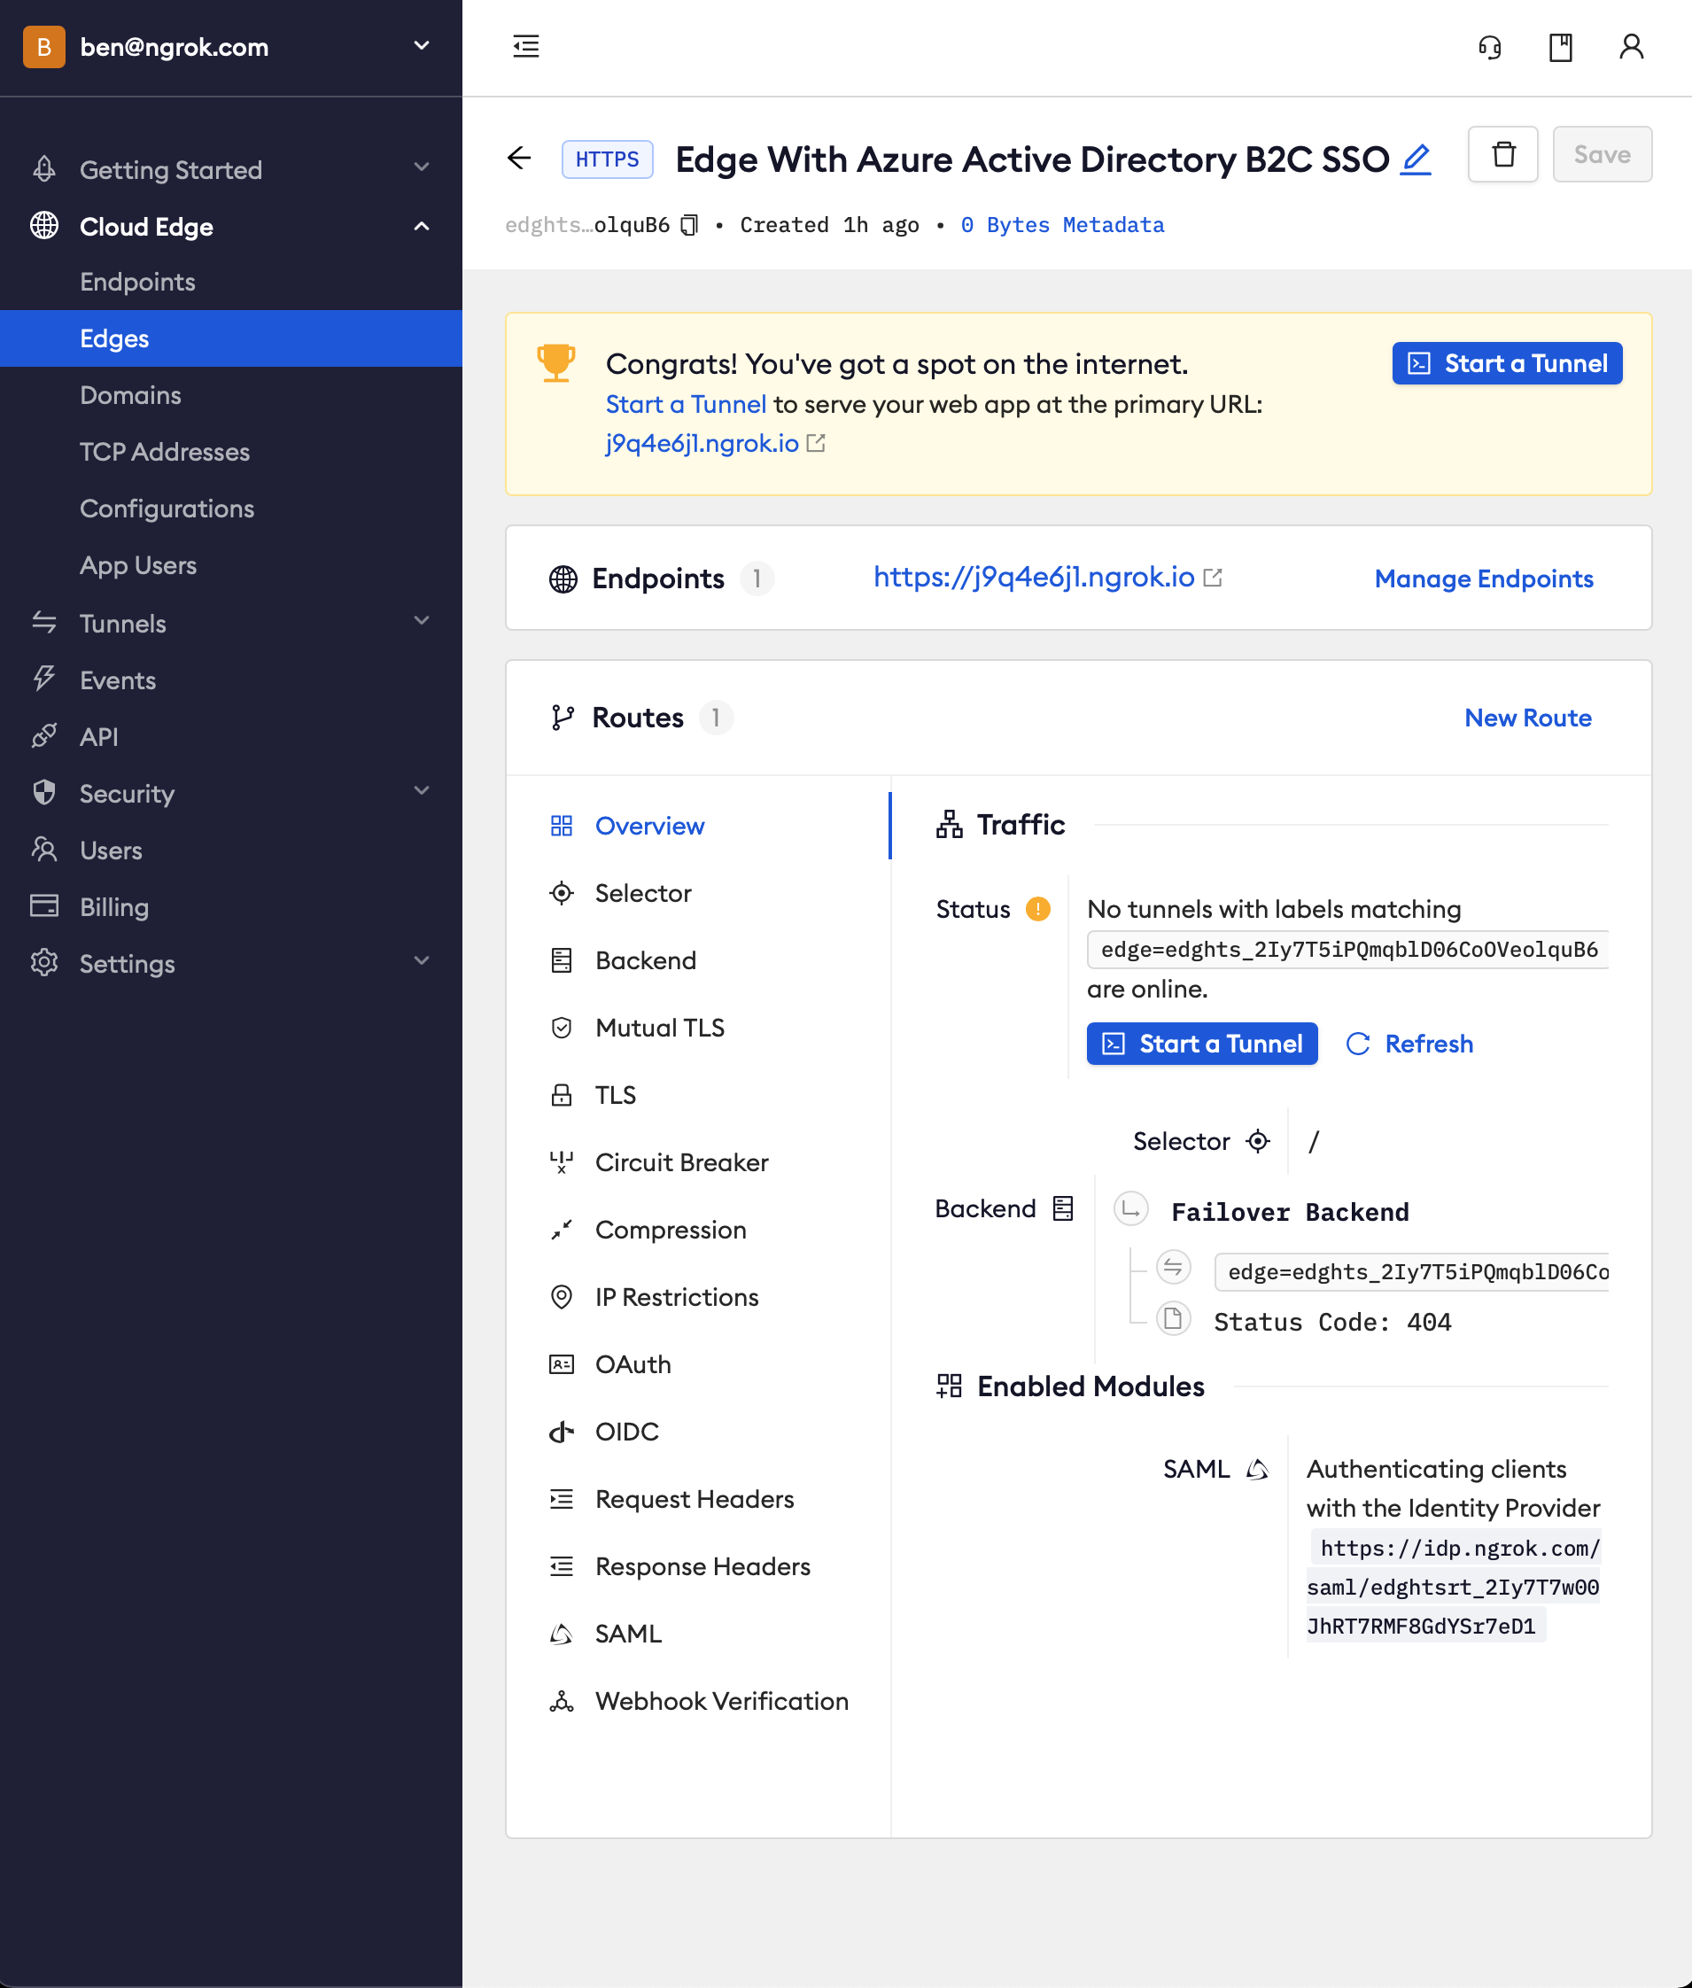
Task: Click the trophy icon in the banner
Action: click(x=556, y=363)
